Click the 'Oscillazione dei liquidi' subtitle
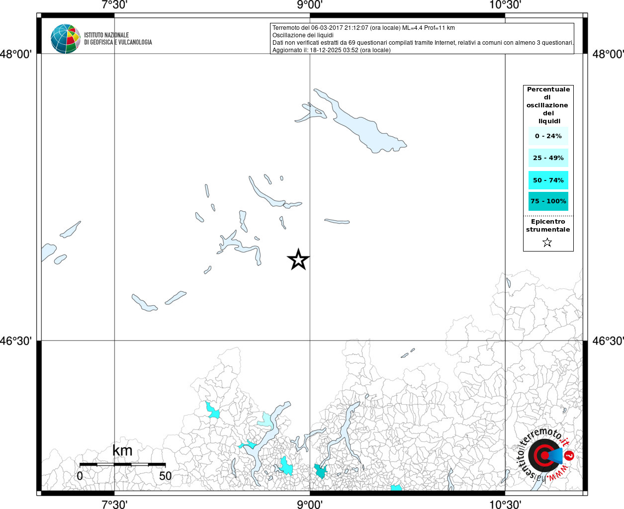Image resolution: width=624 pixels, height=509 pixels. [x=303, y=35]
